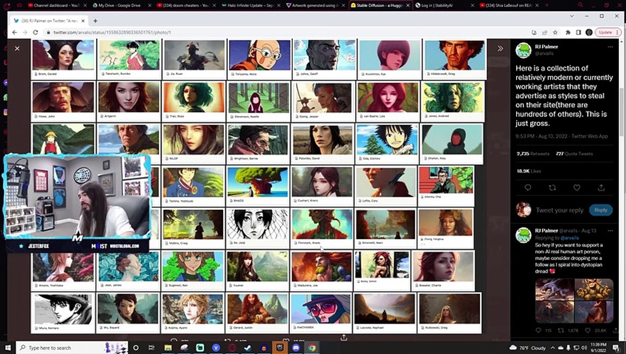Close the Twitter photo viewer with X

pyautogui.click(x=17, y=48)
